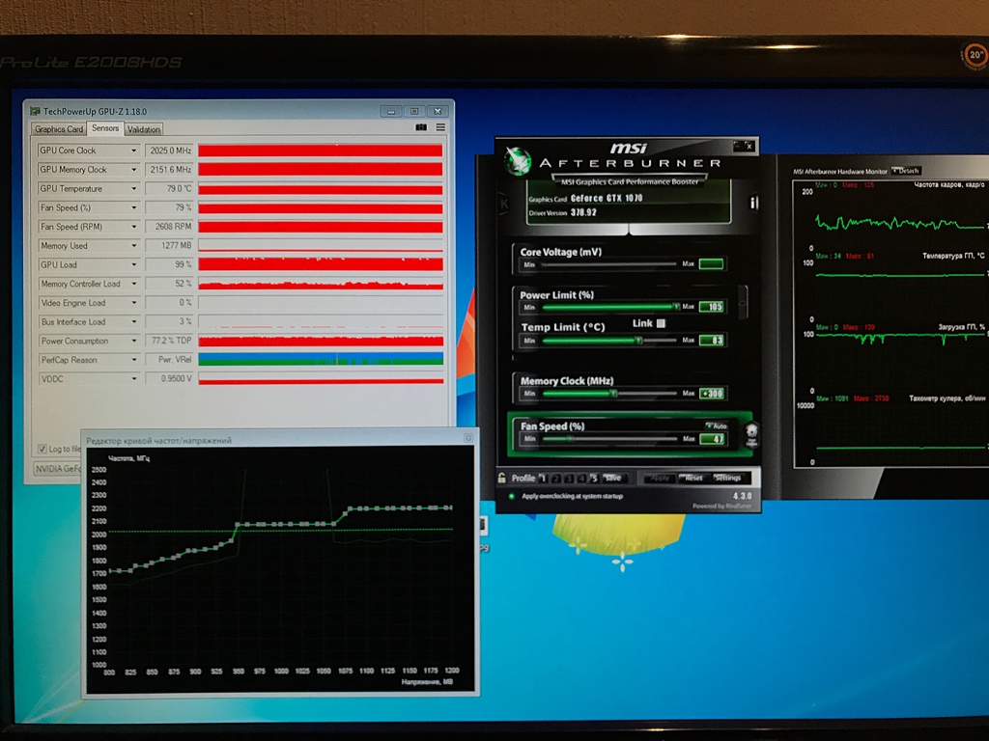Image resolution: width=989 pixels, height=741 pixels.
Task: Toggle Apply overclocking at system startup
Action: [511, 497]
